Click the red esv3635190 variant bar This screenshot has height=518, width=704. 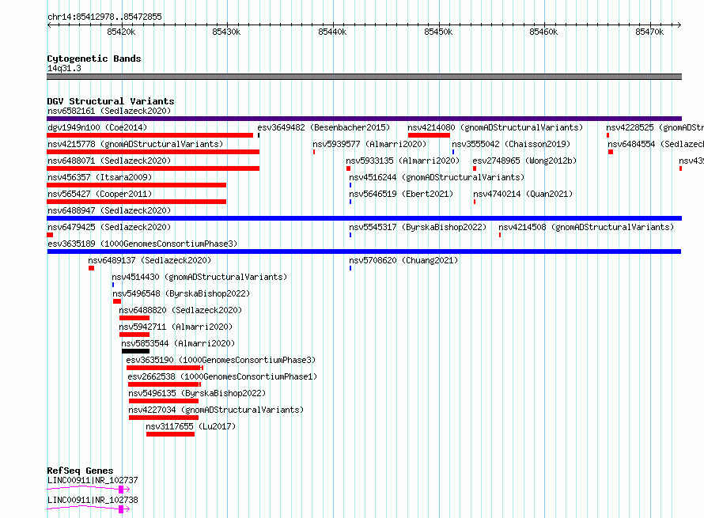click(x=164, y=368)
